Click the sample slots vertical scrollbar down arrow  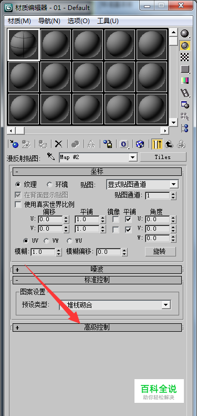click(x=173, y=122)
